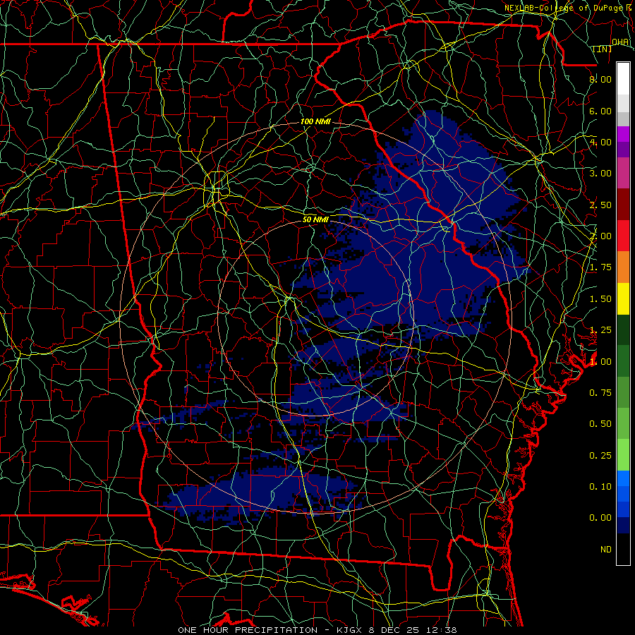Click the OHA product label
Image resolution: width=635 pixels, height=635 pixels.
point(620,42)
